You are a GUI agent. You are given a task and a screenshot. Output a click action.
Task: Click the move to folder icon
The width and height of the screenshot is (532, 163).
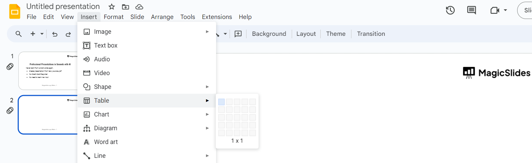[x=125, y=7]
